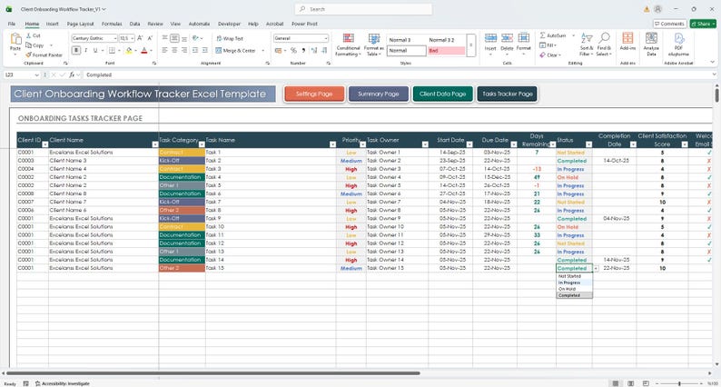This screenshot has width=721, height=387.
Task: Click the Cut scissors icon
Action: [28, 35]
